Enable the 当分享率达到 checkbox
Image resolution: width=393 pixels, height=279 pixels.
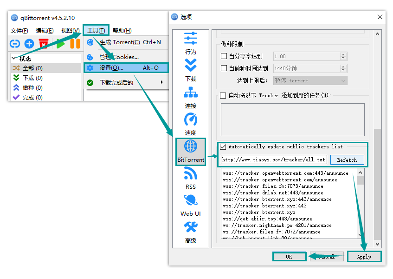[224, 56]
